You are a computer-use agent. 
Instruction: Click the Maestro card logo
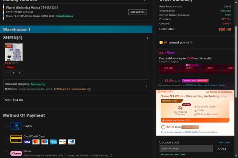45,142
